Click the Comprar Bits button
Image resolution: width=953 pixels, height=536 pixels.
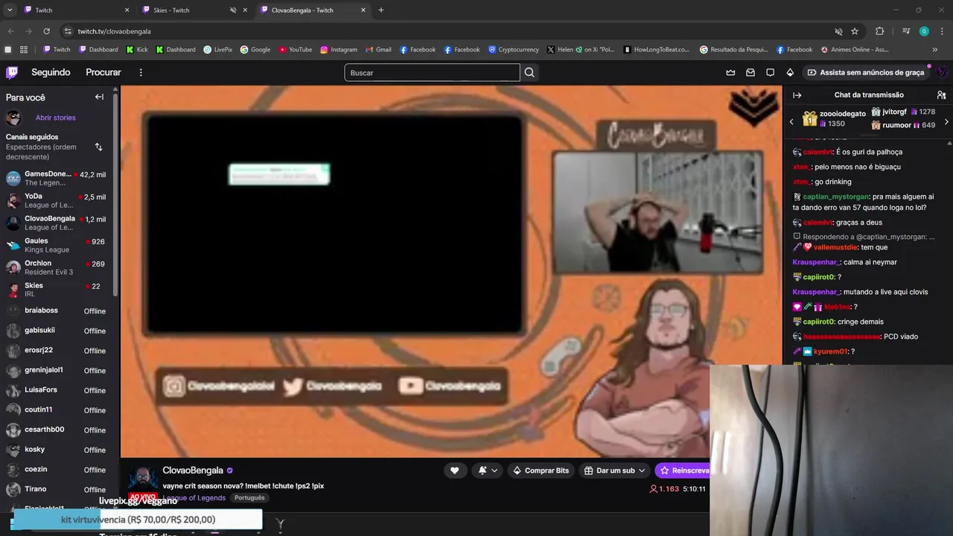click(541, 470)
